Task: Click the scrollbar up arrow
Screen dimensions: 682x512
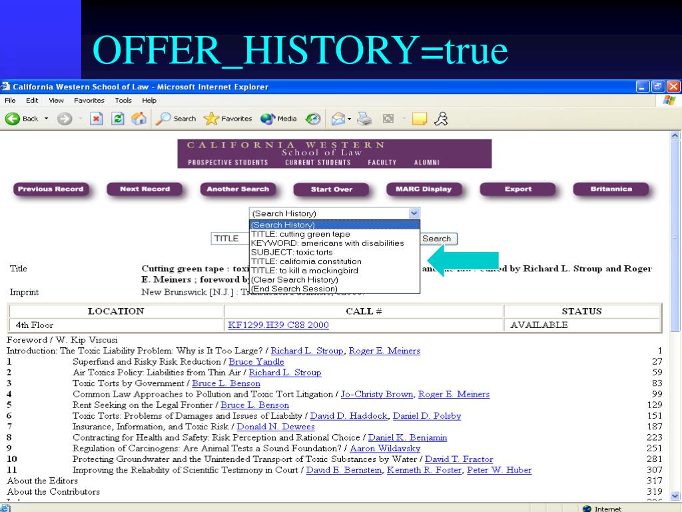Action: coord(675,135)
